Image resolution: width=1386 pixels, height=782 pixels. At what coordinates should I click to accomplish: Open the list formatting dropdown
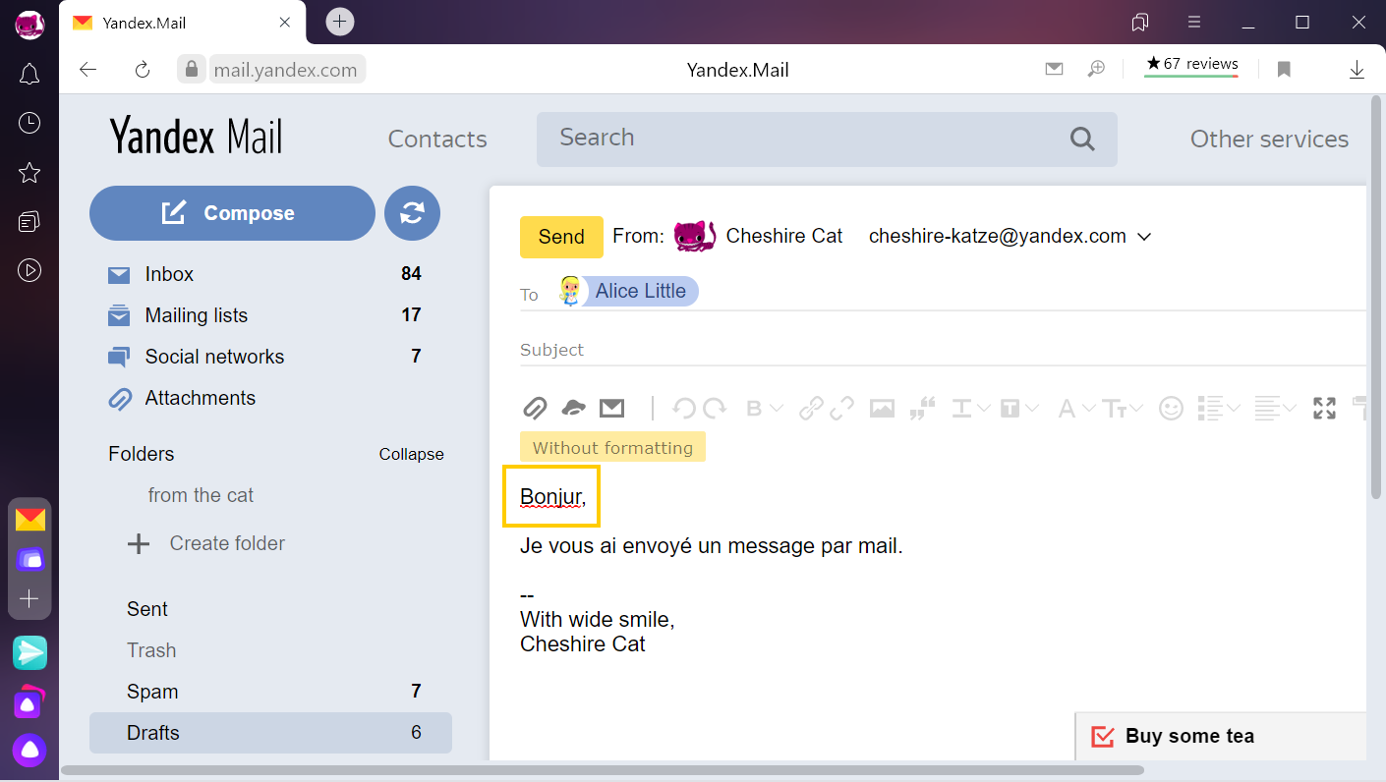(x=1219, y=408)
